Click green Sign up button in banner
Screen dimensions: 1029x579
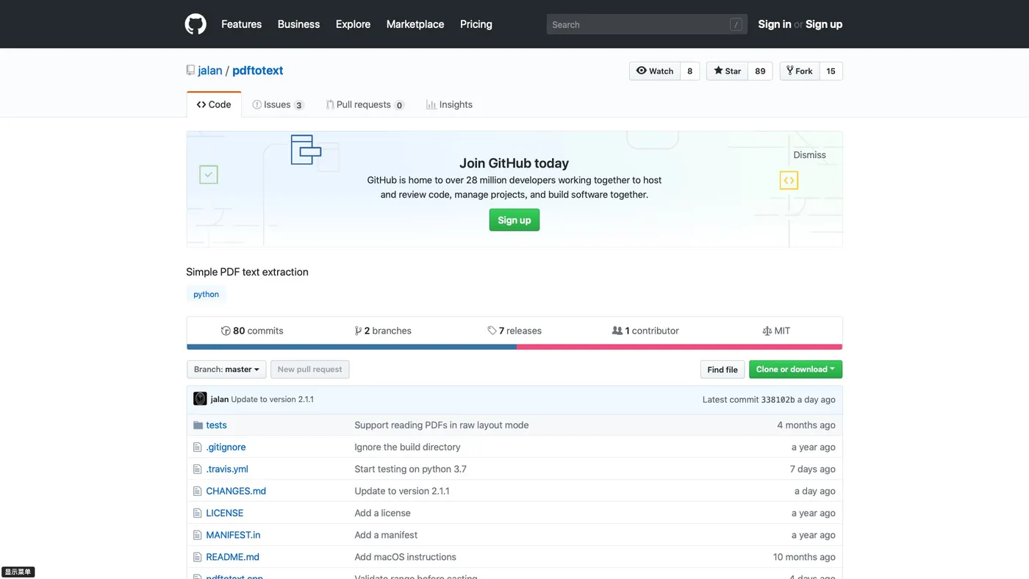click(514, 220)
